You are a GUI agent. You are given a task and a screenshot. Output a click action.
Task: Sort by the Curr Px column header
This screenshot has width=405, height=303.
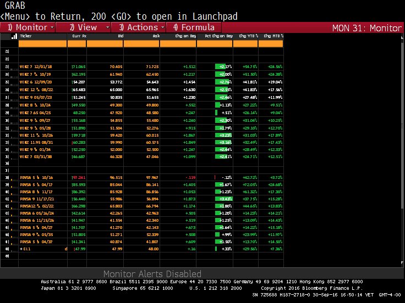click(x=79, y=36)
